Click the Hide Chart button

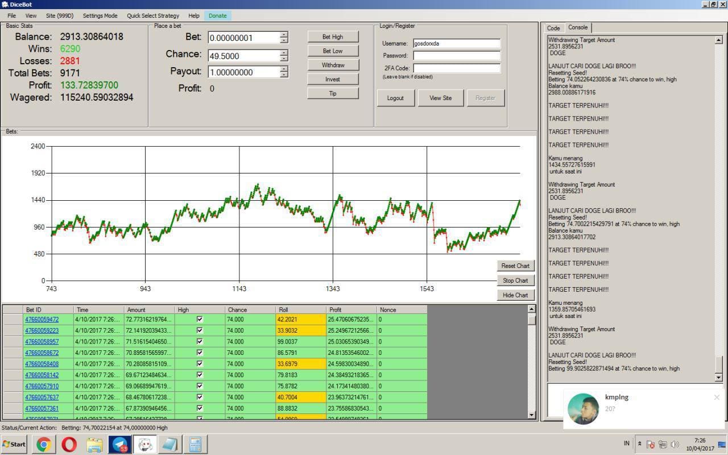tap(515, 295)
